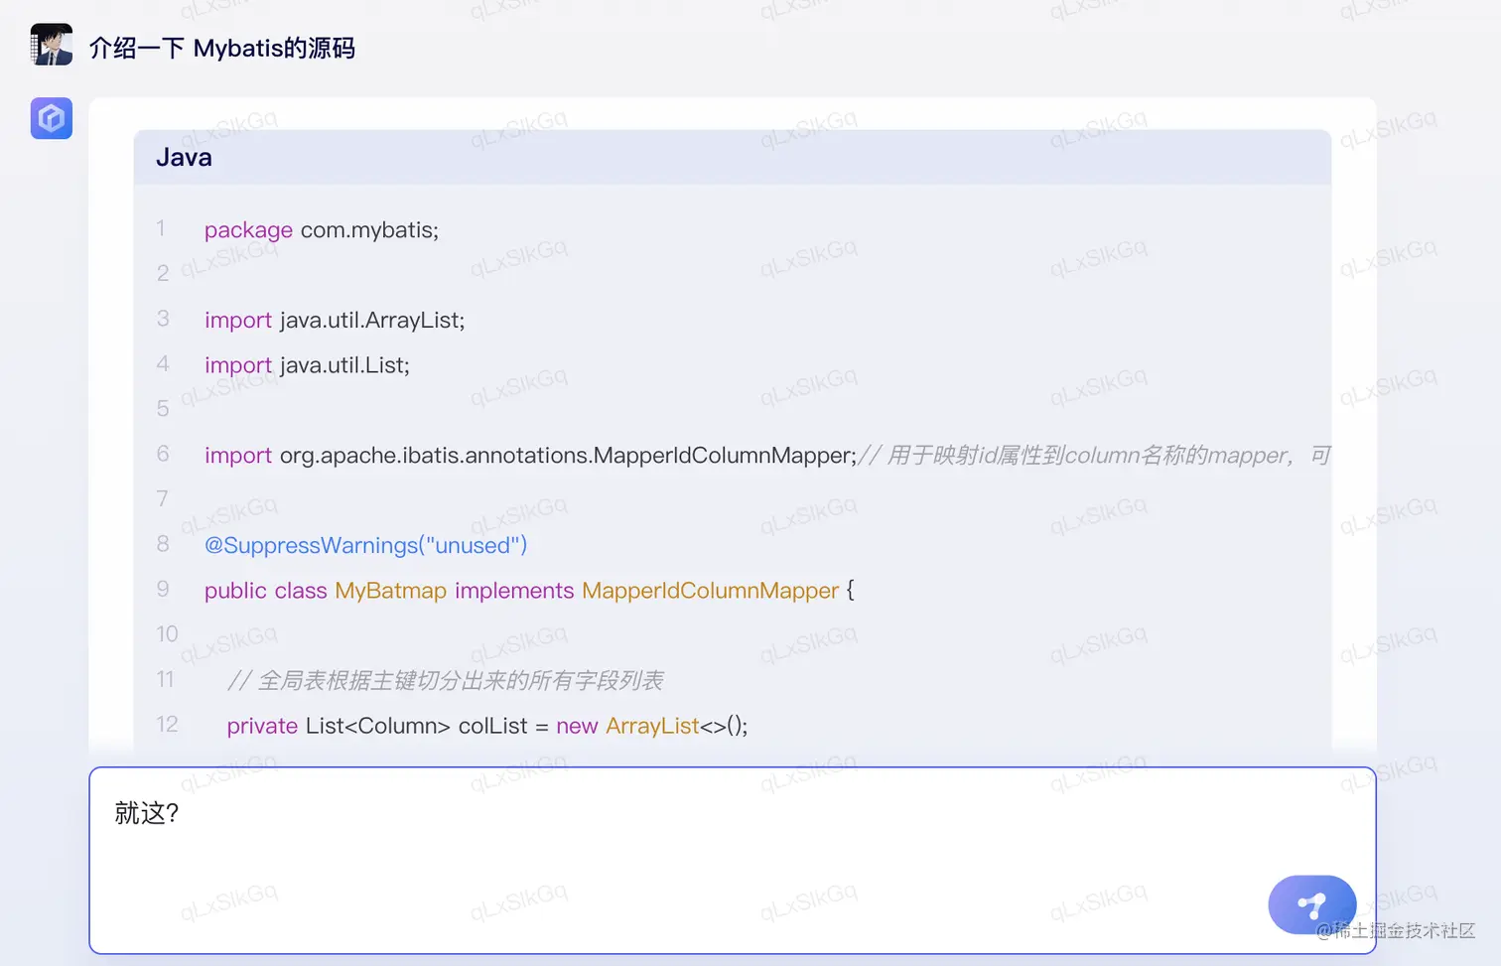Click the class name MyBatmap

(x=390, y=591)
